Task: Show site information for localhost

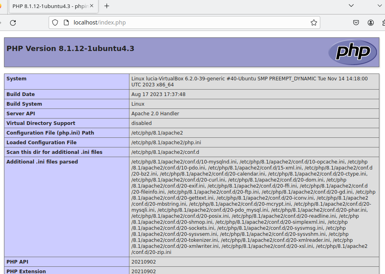Action: (x=66, y=23)
